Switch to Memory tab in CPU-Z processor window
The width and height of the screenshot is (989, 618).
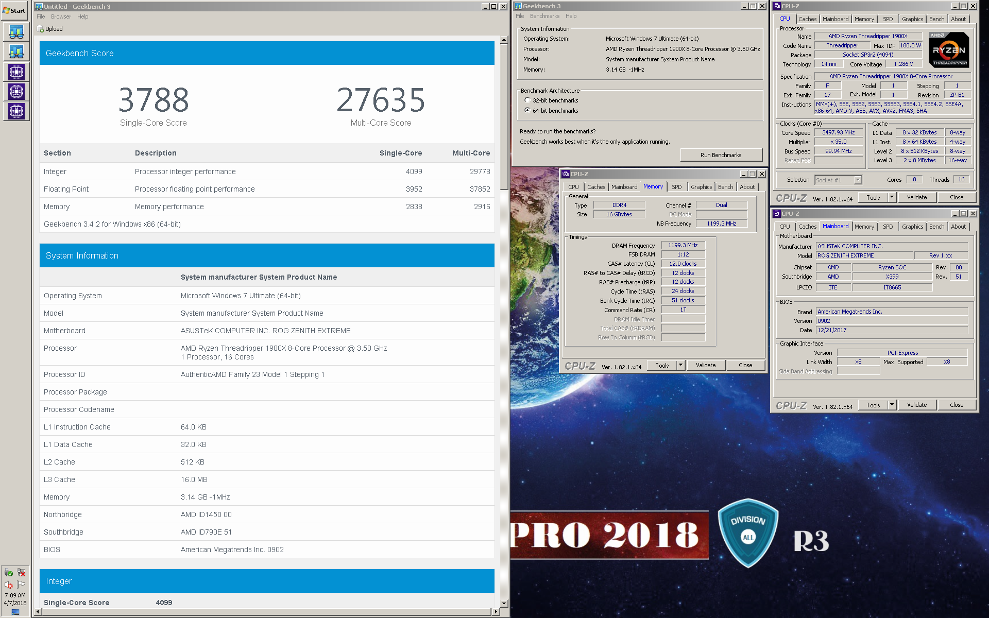pyautogui.click(x=864, y=19)
